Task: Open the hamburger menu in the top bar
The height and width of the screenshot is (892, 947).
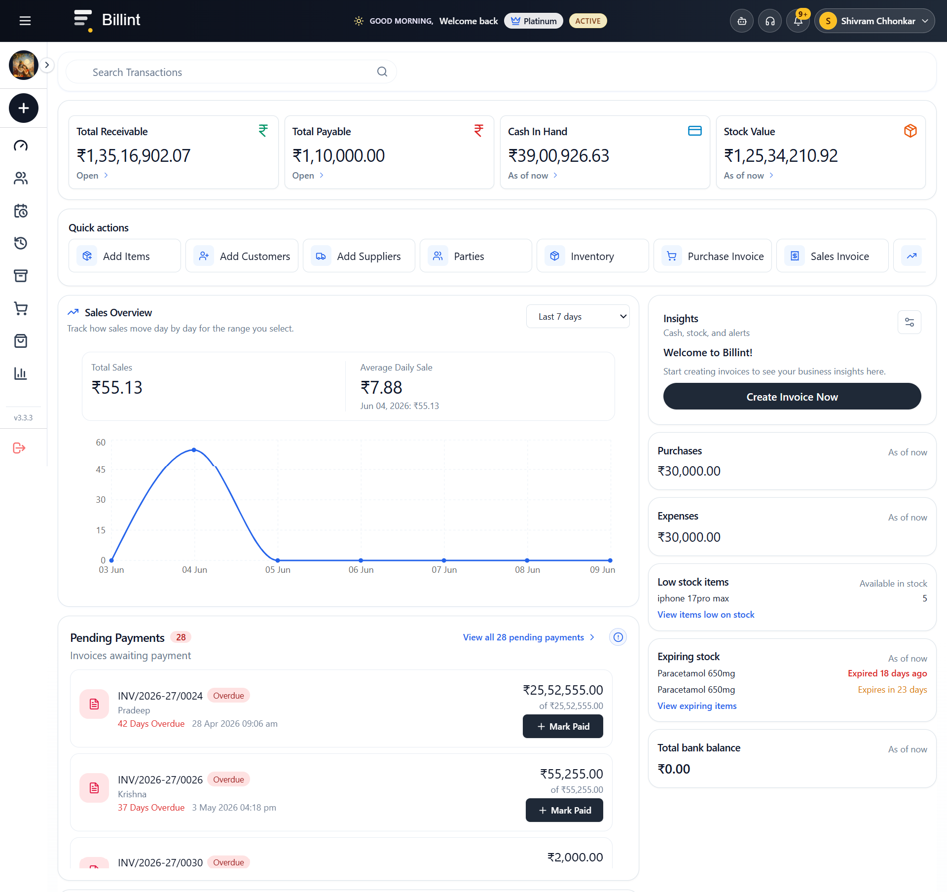Action: click(25, 21)
